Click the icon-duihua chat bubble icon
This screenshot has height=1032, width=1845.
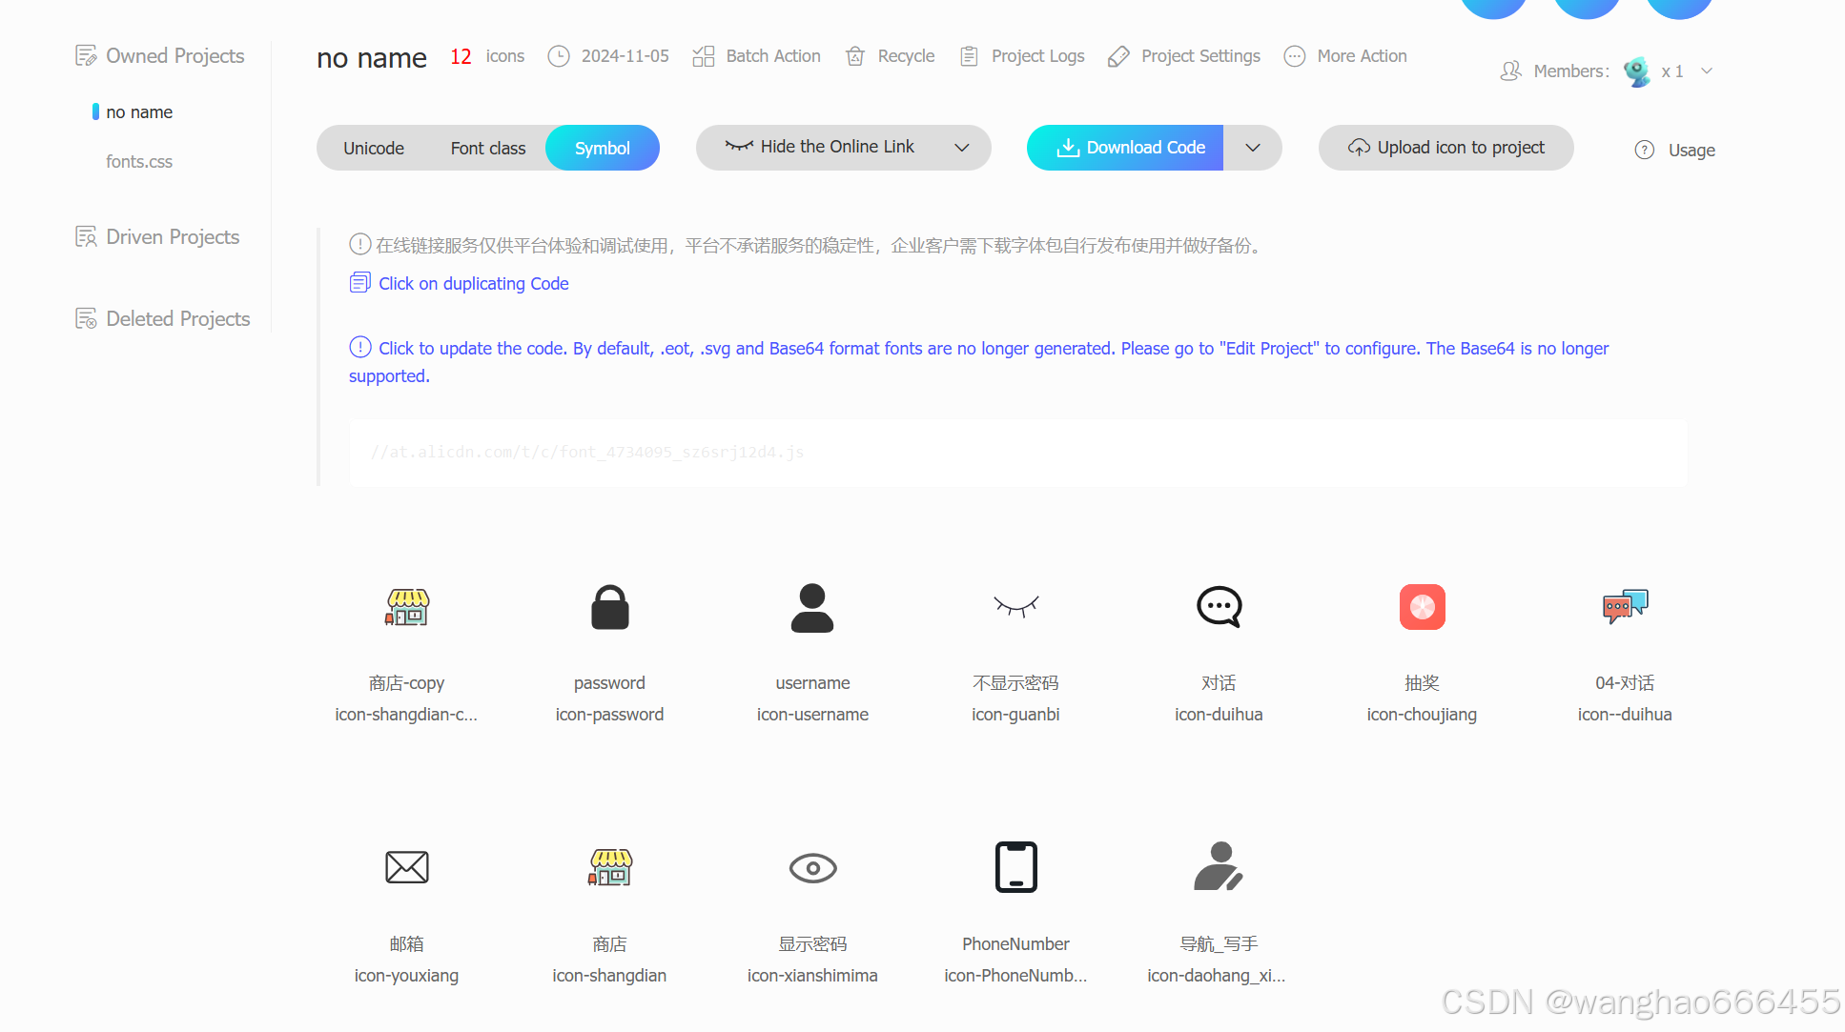(x=1219, y=607)
